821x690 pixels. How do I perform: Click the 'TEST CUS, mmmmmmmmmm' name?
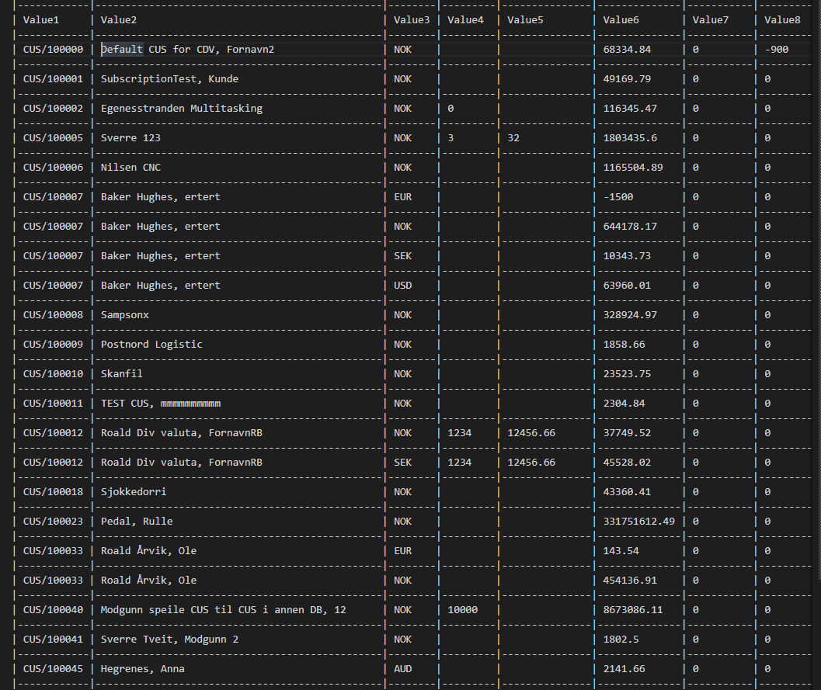coord(161,404)
